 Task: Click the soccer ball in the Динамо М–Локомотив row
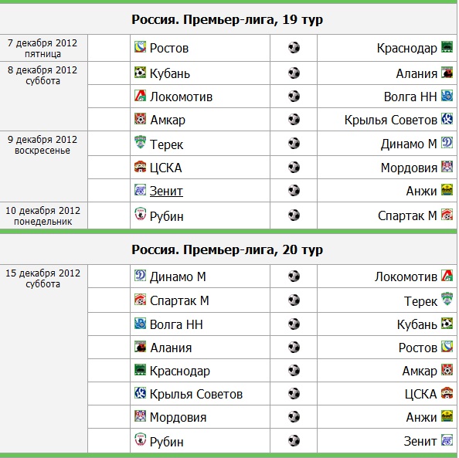(x=294, y=276)
